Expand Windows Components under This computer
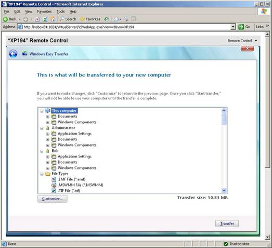The width and height of the screenshot is (272, 248). [x=48, y=122]
